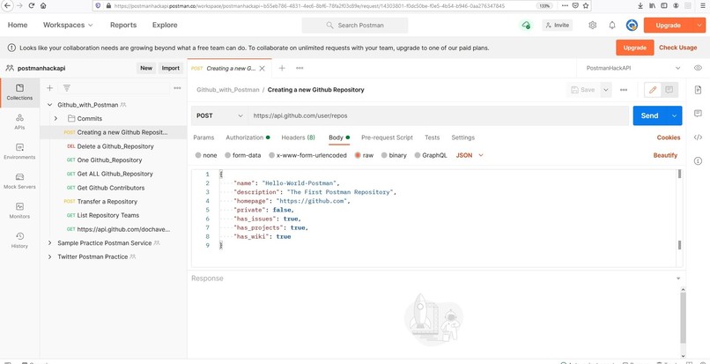Collapse the Response panel arrow
This screenshot has width=710, height=364.
click(678, 279)
